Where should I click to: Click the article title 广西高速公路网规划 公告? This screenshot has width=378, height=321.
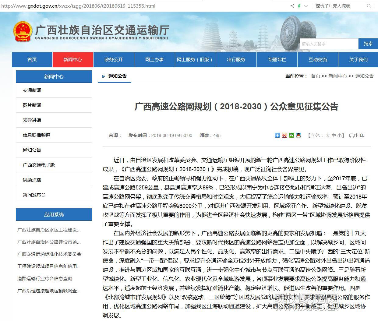coord(237,107)
